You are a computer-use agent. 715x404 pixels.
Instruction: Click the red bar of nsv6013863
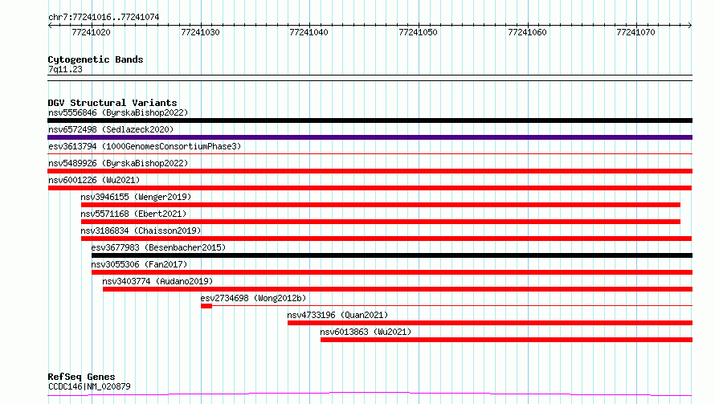click(507, 340)
